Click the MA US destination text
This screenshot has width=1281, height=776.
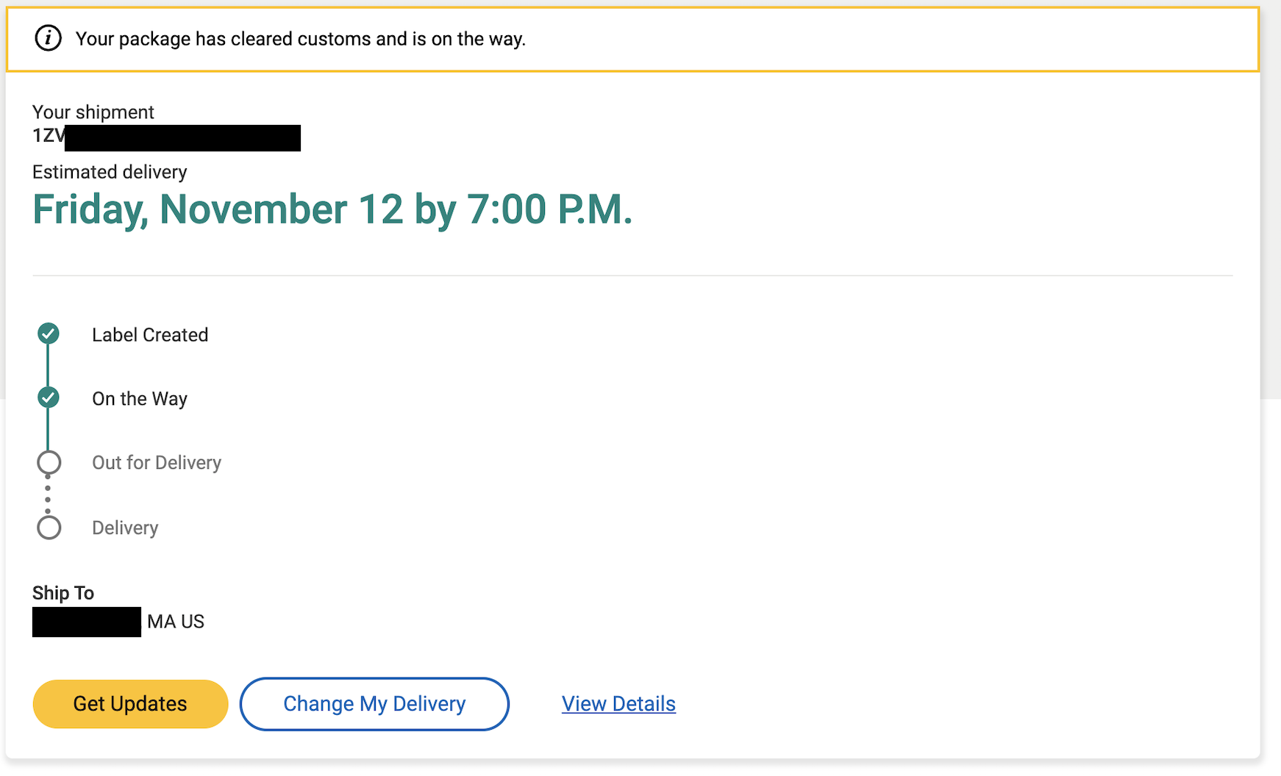[176, 622]
